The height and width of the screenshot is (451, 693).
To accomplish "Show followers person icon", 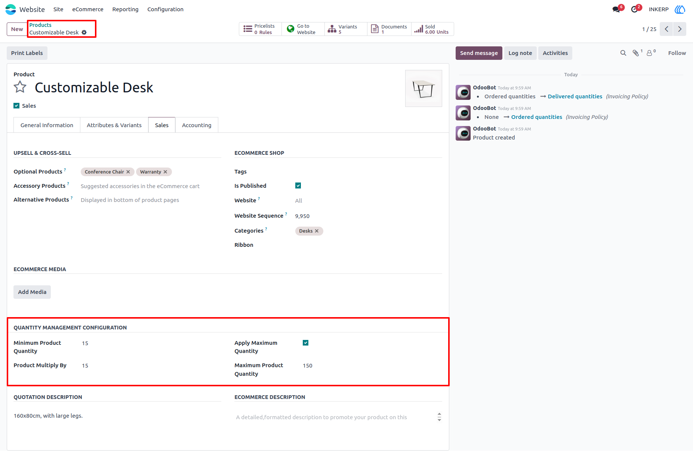I will click(x=650, y=53).
